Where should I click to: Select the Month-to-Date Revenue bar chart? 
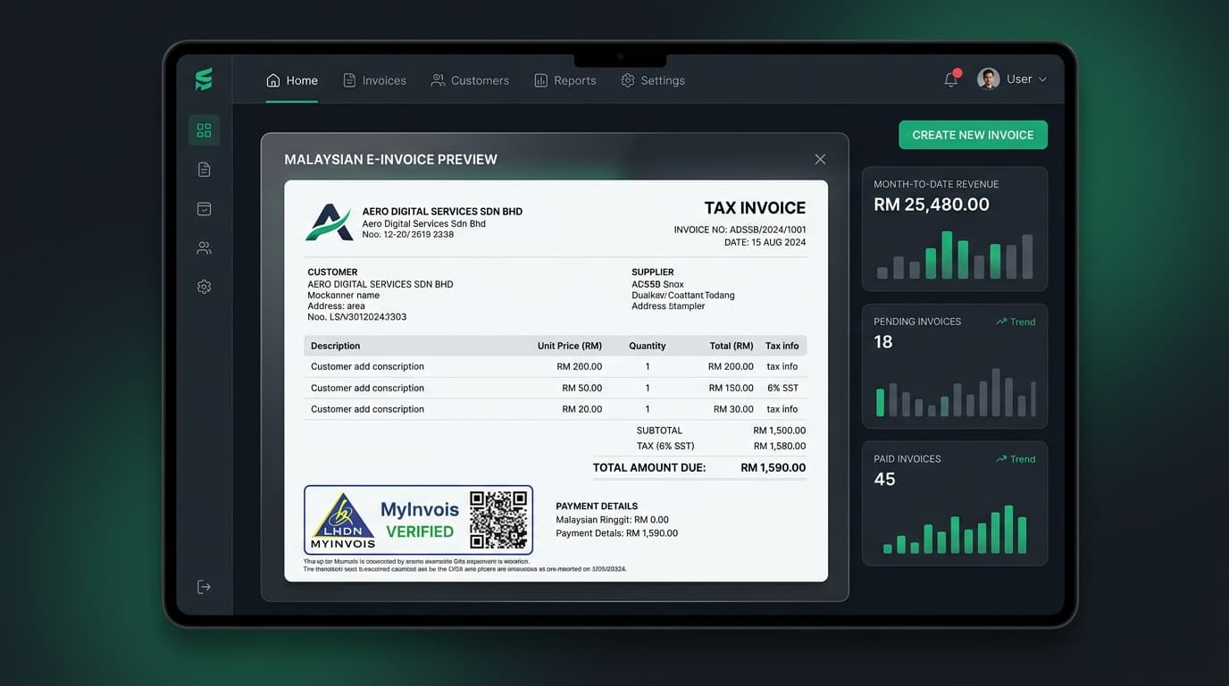pyautogui.click(x=955, y=255)
